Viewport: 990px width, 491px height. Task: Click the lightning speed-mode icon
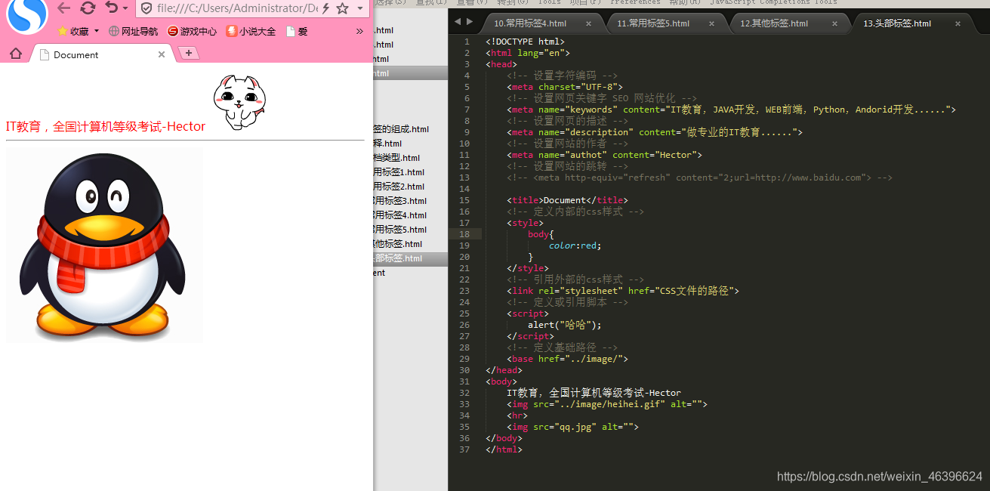pos(325,8)
